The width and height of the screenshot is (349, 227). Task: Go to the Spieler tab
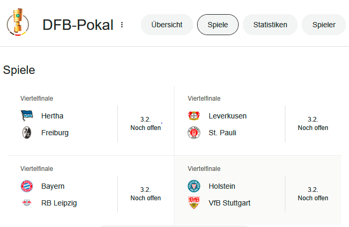pyautogui.click(x=324, y=25)
